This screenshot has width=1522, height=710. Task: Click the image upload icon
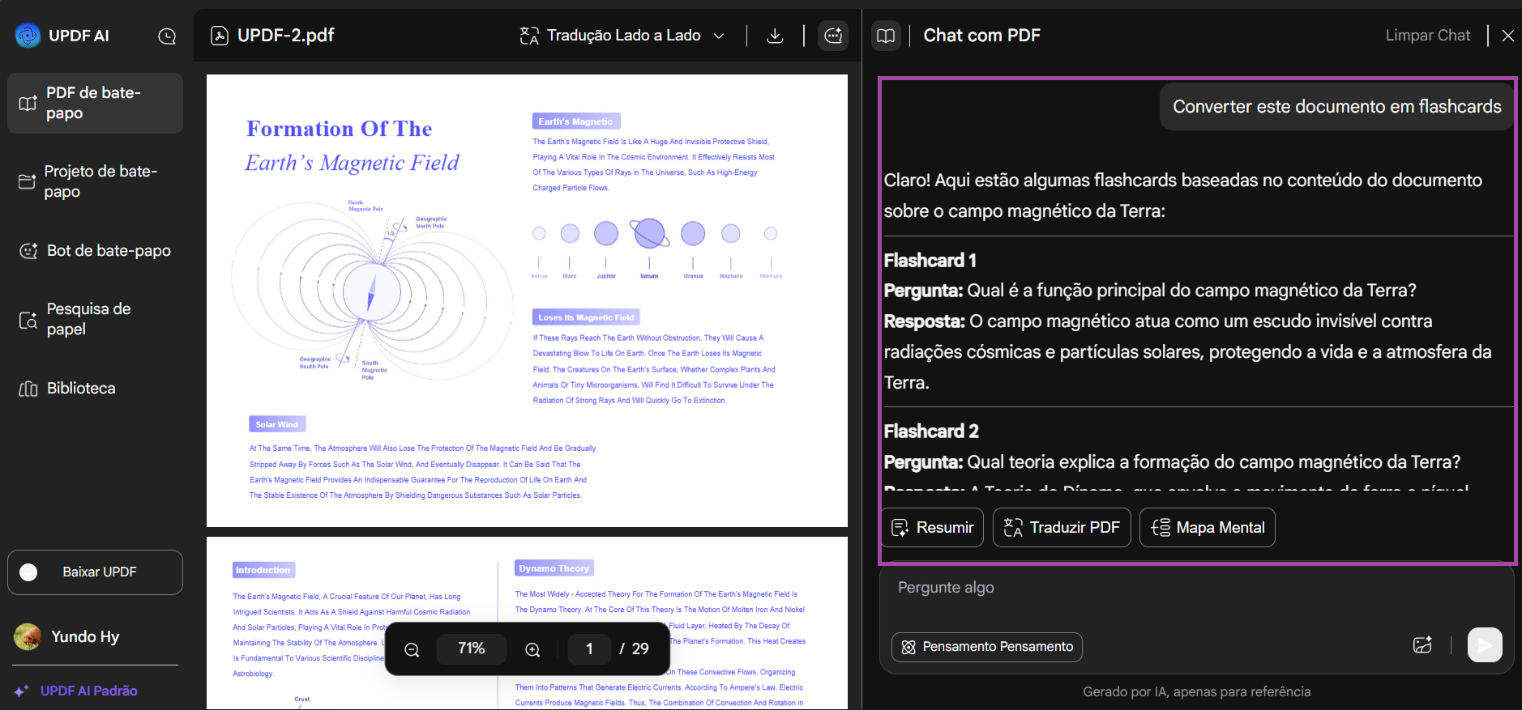pyautogui.click(x=1422, y=645)
